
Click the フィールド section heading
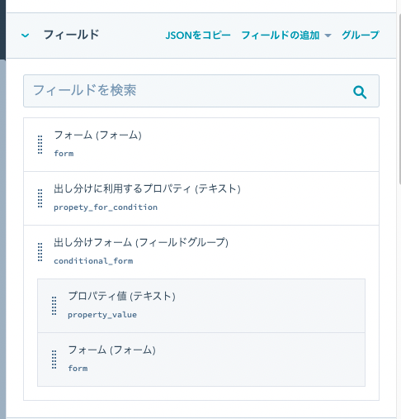point(71,35)
